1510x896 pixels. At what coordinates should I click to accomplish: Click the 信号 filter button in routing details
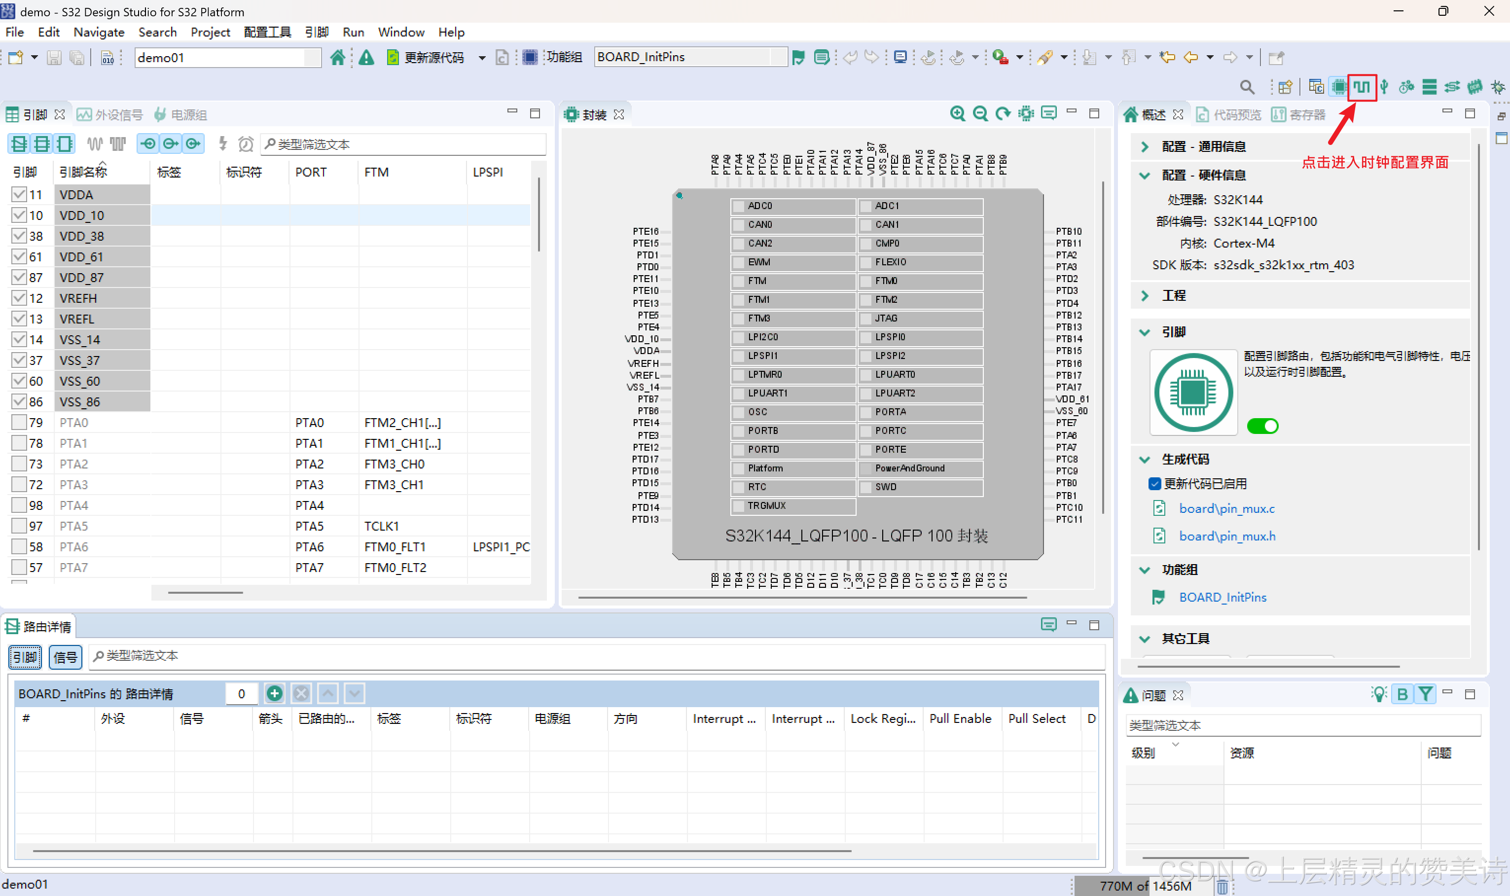65,657
